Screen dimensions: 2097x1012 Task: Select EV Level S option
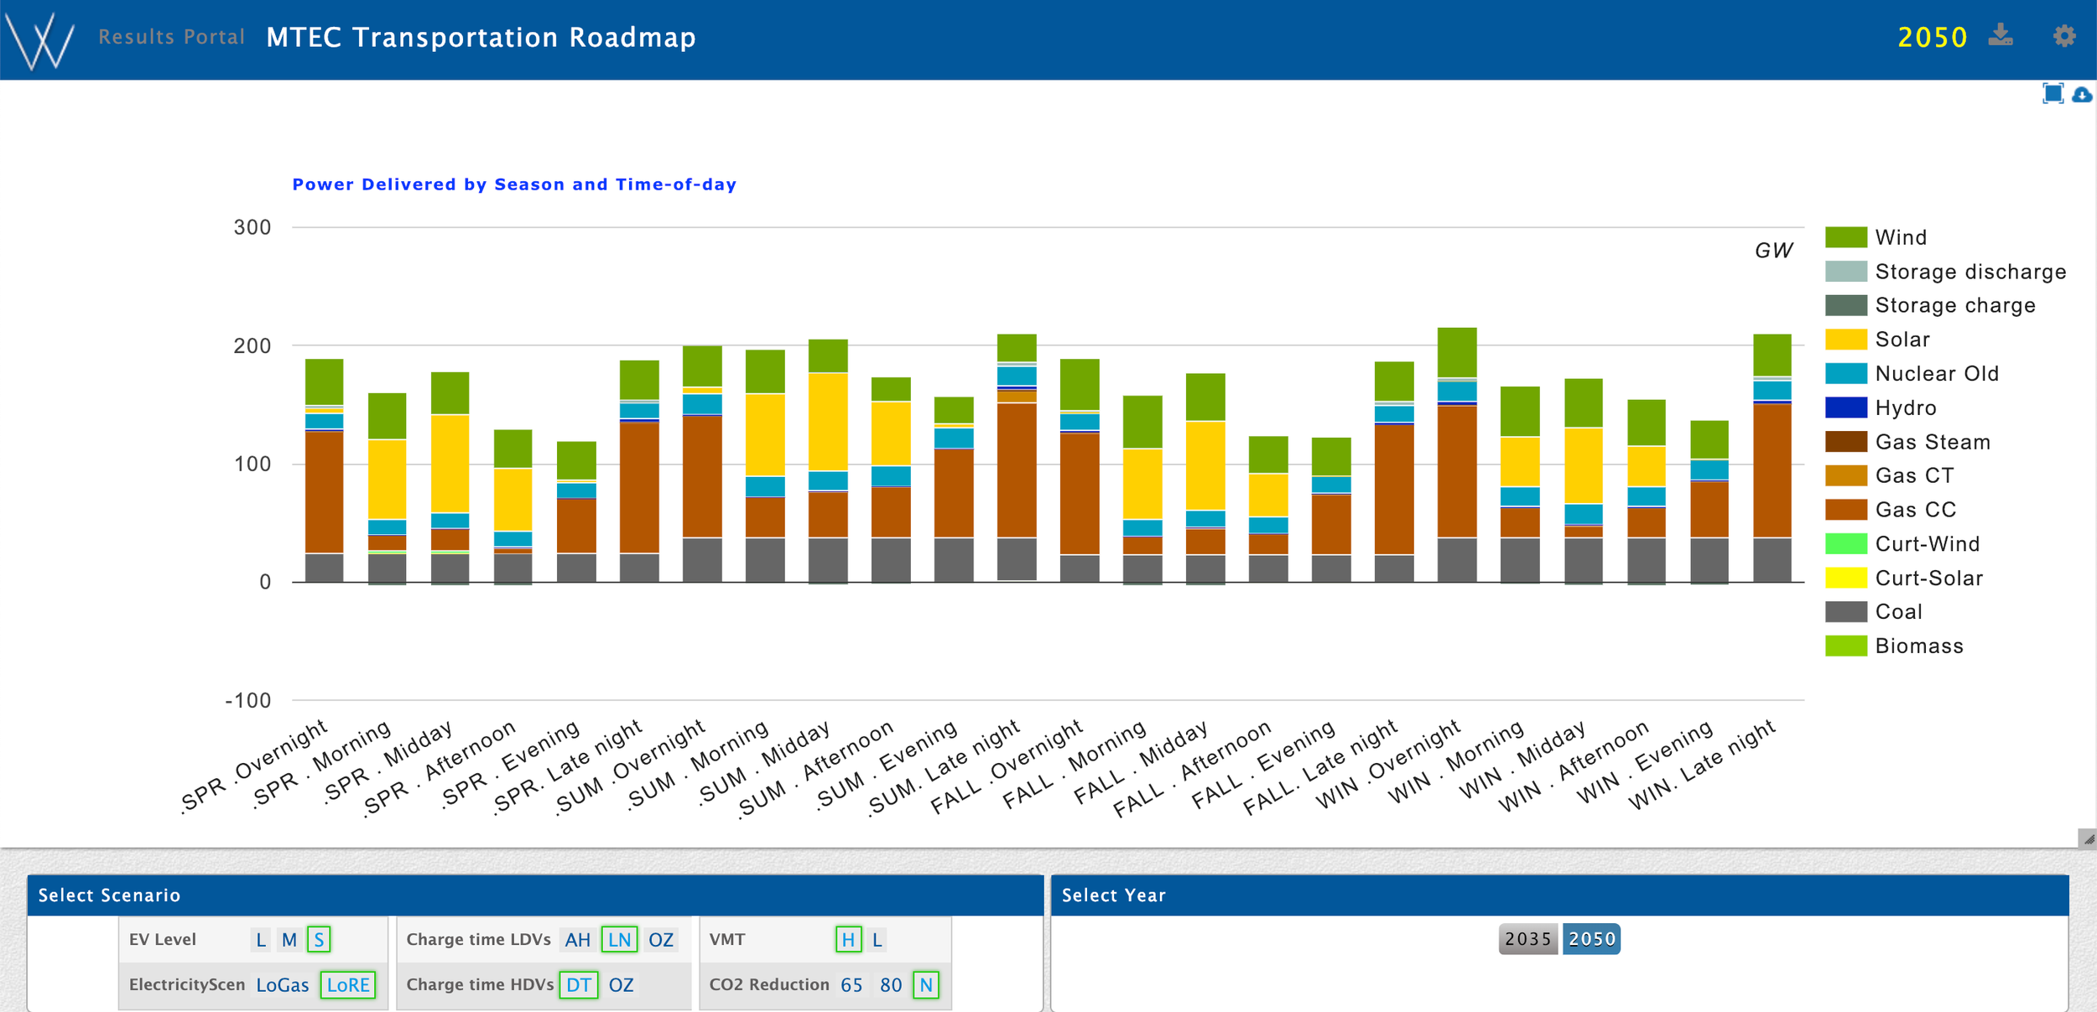coord(319,940)
